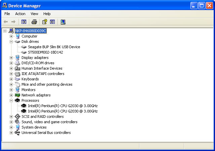215x151 pixels.
Task: Open the Help menu
Action: point(47,14)
